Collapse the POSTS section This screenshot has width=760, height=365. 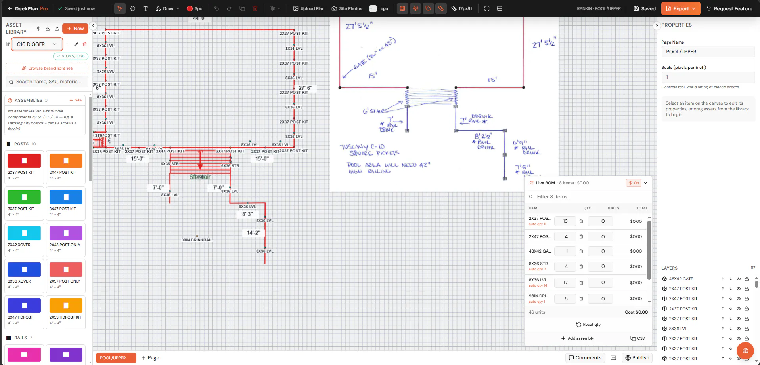tap(21, 144)
